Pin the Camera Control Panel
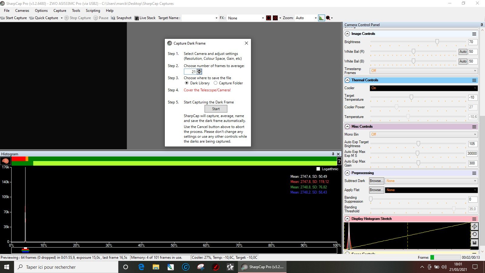Screen dimensions: 485x273 click(482, 25)
